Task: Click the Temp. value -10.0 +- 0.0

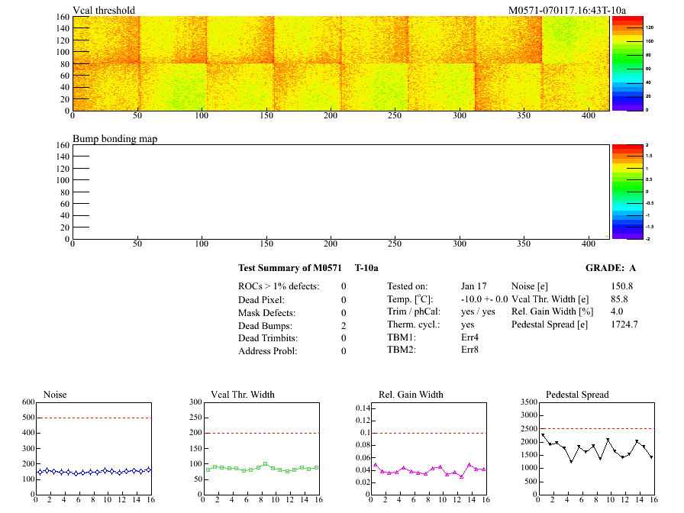Action: tap(484, 299)
